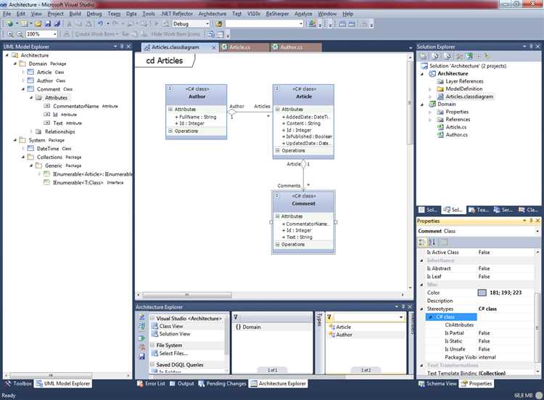Click the Color property swatch in Properties
Screen dimensions: 544x400
(x=482, y=293)
